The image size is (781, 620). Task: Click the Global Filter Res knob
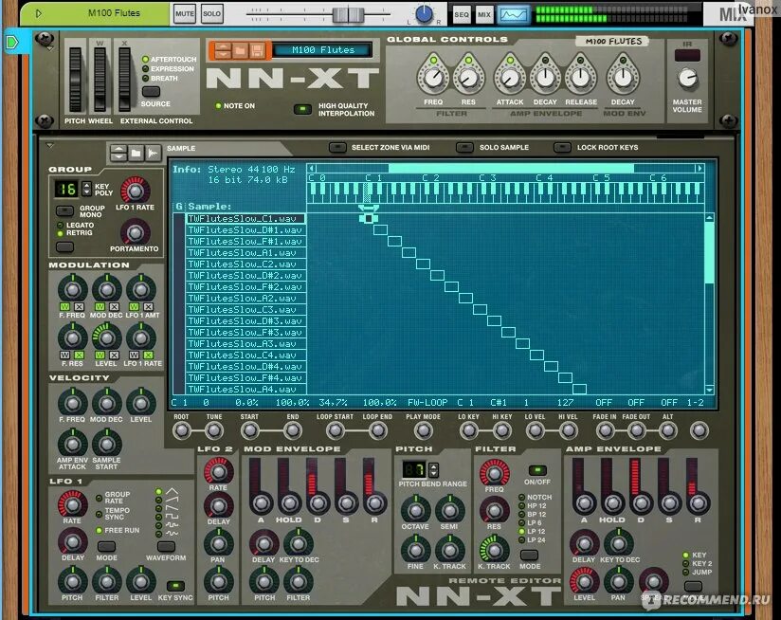coord(467,77)
